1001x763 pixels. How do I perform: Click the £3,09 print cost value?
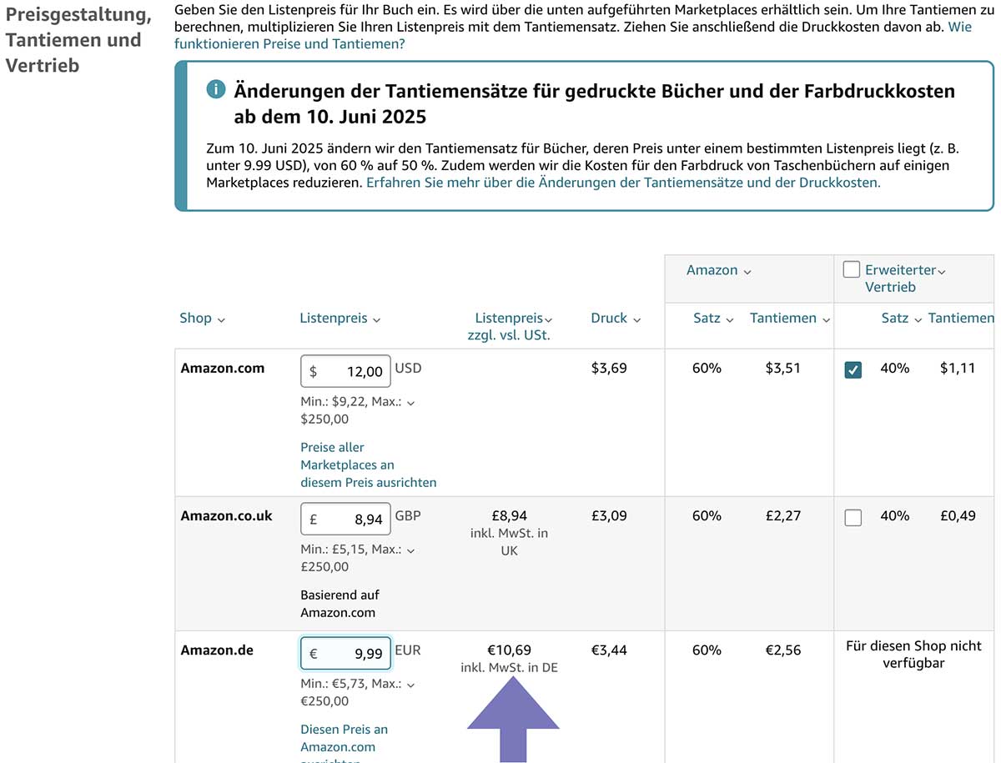[x=609, y=515]
